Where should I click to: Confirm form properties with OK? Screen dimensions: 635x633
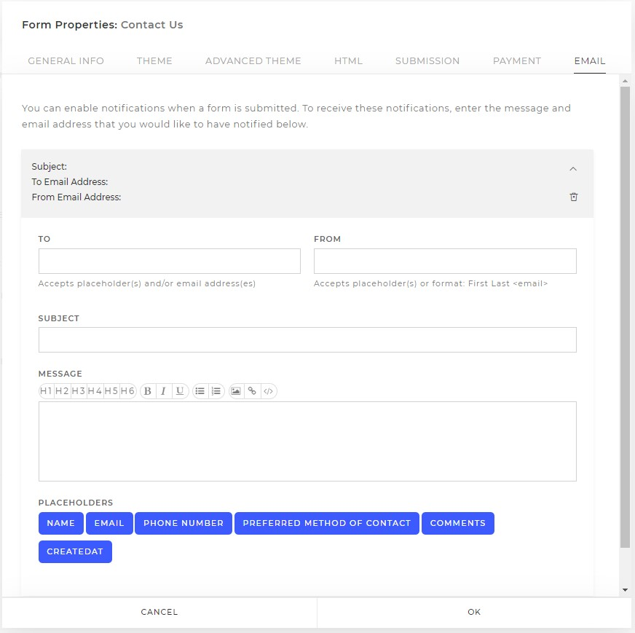pyautogui.click(x=474, y=612)
